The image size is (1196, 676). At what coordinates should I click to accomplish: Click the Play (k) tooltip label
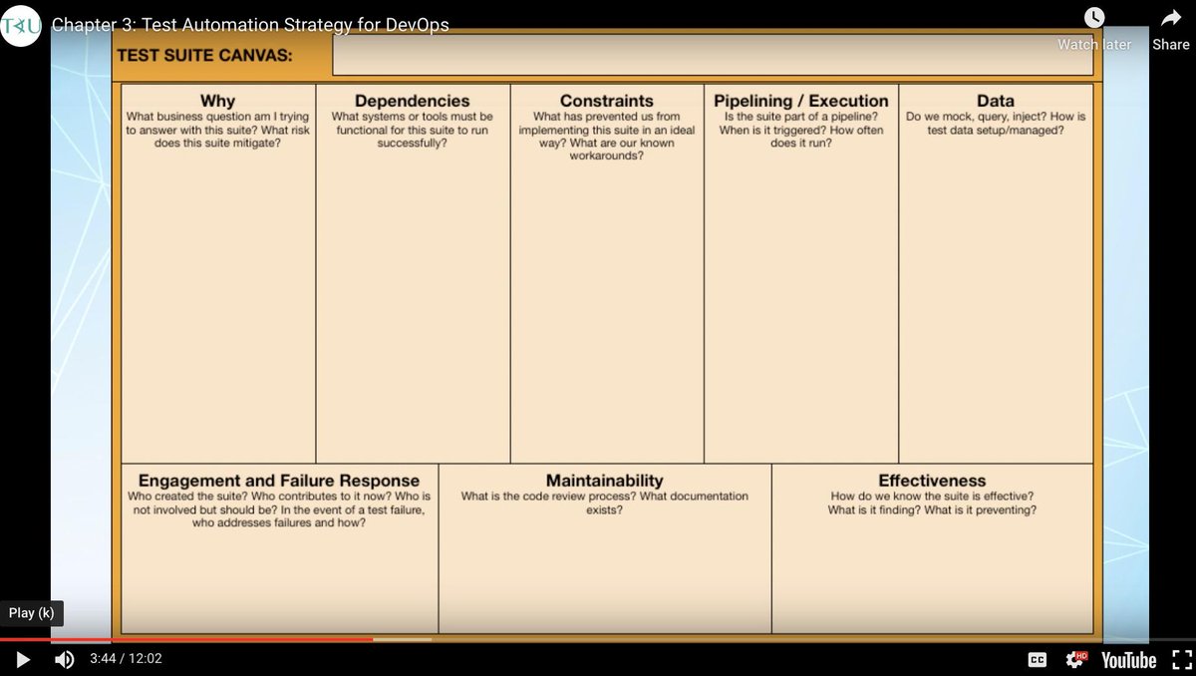click(x=31, y=612)
